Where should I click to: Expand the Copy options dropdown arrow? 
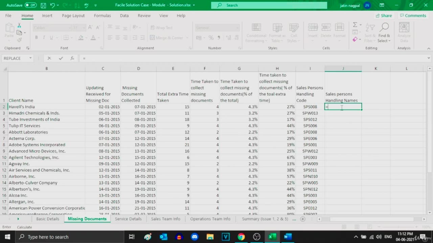25,33
